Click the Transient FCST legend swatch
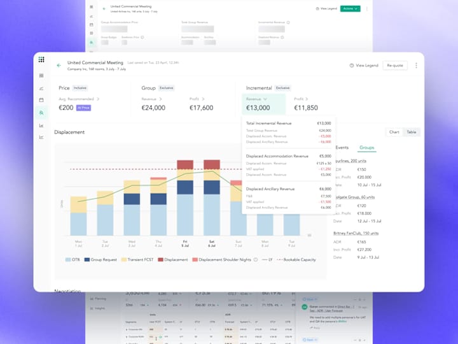 point(123,260)
